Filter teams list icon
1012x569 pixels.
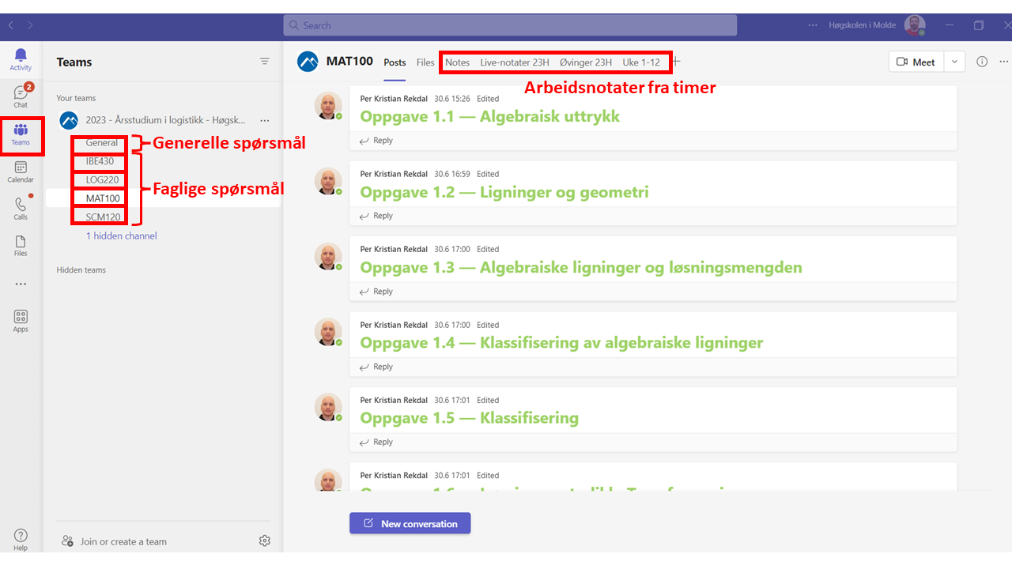coord(265,62)
